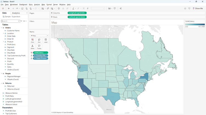Image resolution: width=206 pixels, height=115 pixels.
Task: Click the Data Guide icon near Show Me
Action: [x=189, y=8]
